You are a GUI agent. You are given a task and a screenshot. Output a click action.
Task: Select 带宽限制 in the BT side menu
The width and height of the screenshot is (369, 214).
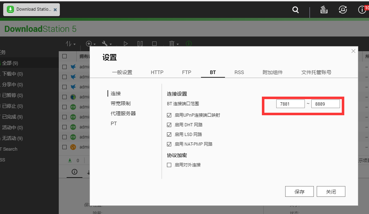click(120, 103)
